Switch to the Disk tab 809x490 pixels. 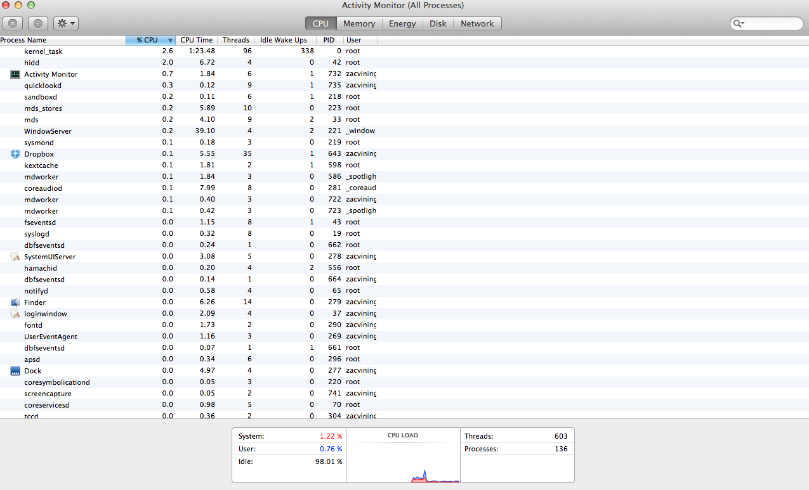pos(438,23)
